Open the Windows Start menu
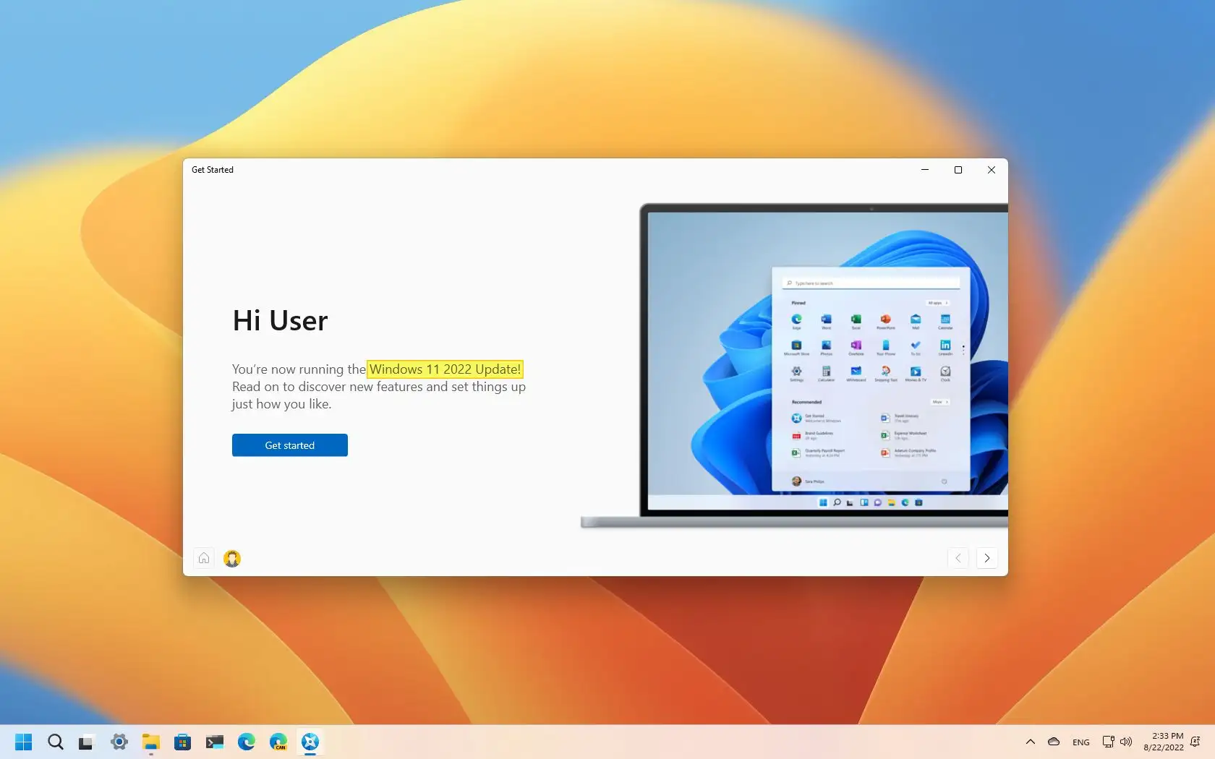This screenshot has height=759, width=1215. (24, 742)
